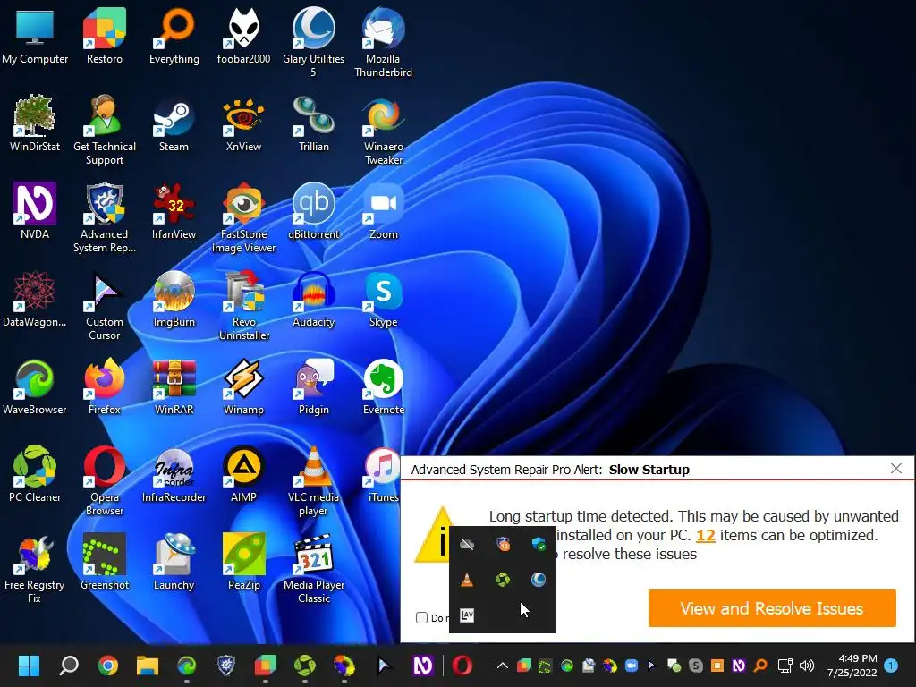Open WaveBrowser desktop shortcut
916x687 pixels.
[x=35, y=386]
